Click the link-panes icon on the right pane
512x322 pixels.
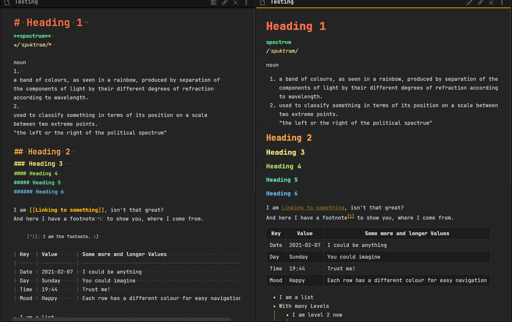coord(479,2)
